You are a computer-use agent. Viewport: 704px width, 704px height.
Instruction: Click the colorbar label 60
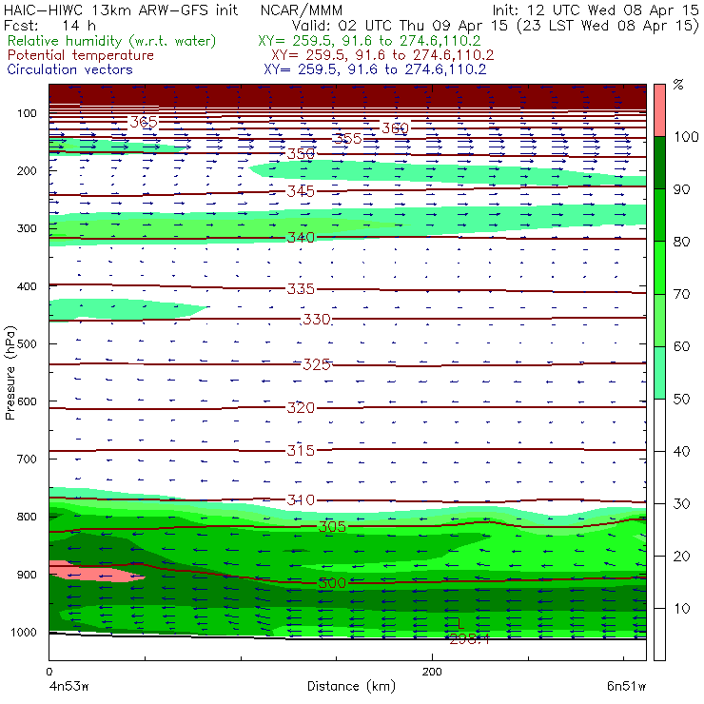point(681,346)
